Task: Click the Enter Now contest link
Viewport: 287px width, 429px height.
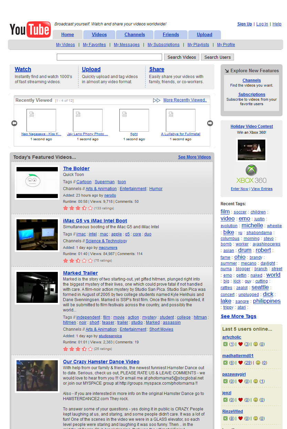Action: [240, 189]
